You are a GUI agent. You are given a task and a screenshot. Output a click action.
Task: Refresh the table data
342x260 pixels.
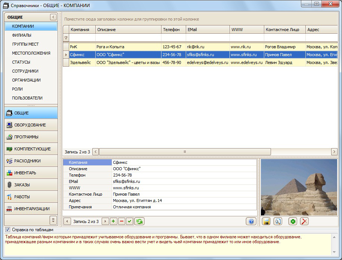click(139, 221)
